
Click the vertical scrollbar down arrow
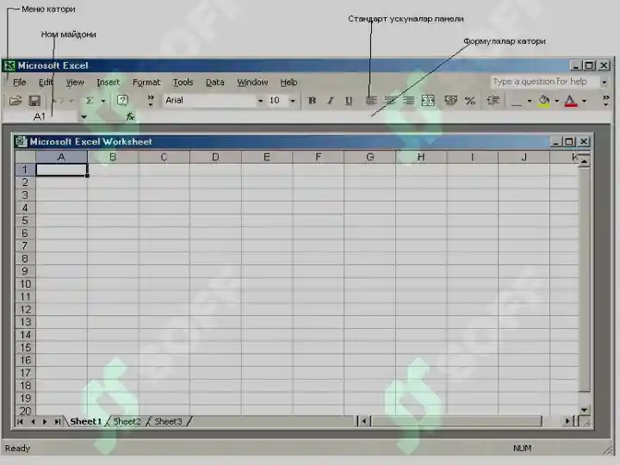click(x=584, y=410)
